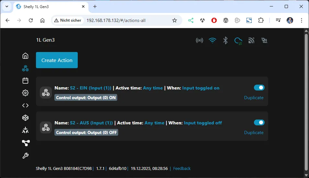The image size is (309, 178).
Task: Duplicate the S2 - EIN action
Action: [254, 98]
